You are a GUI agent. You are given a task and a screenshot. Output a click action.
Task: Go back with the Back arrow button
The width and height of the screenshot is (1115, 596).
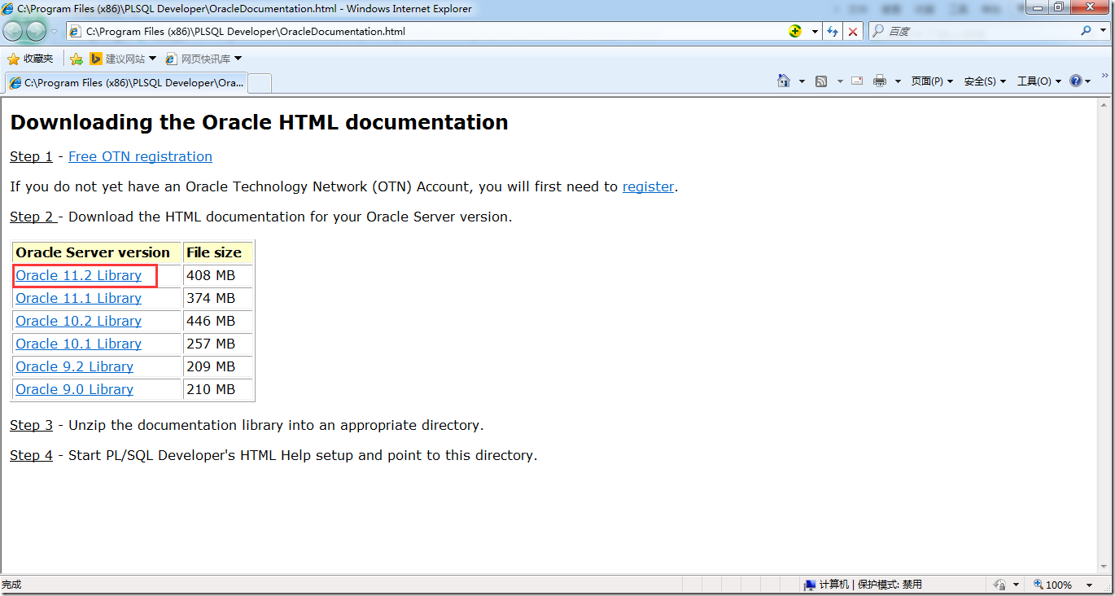[14, 31]
